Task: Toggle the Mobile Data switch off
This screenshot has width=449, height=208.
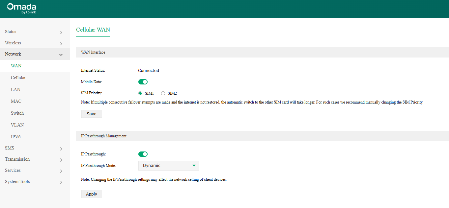Action: pyautogui.click(x=143, y=81)
